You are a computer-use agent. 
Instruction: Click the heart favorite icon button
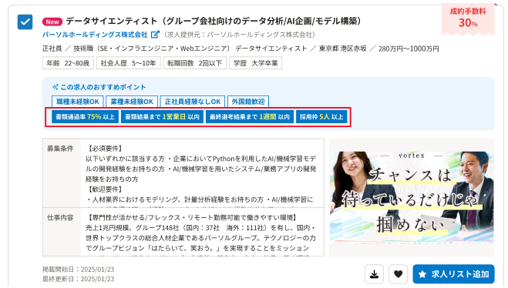(x=399, y=274)
